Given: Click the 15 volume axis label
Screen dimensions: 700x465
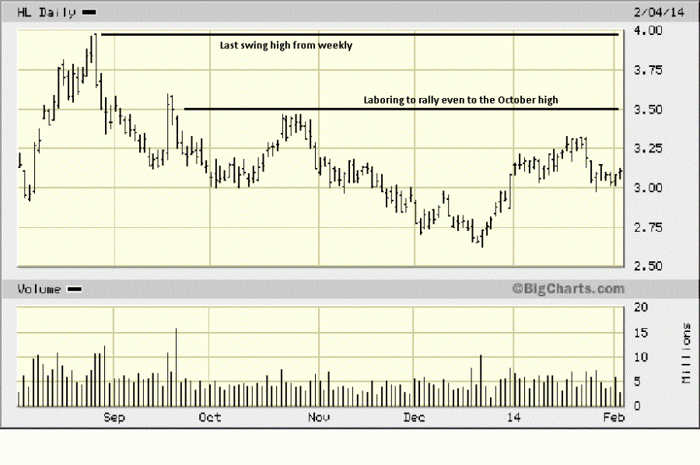Looking at the screenshot, I should 641,333.
